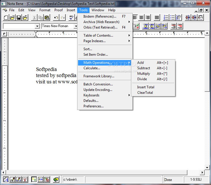Open Defaults... from Tools menu
Image resolution: width=211 pixels, height=185 pixels.
pos(105,101)
